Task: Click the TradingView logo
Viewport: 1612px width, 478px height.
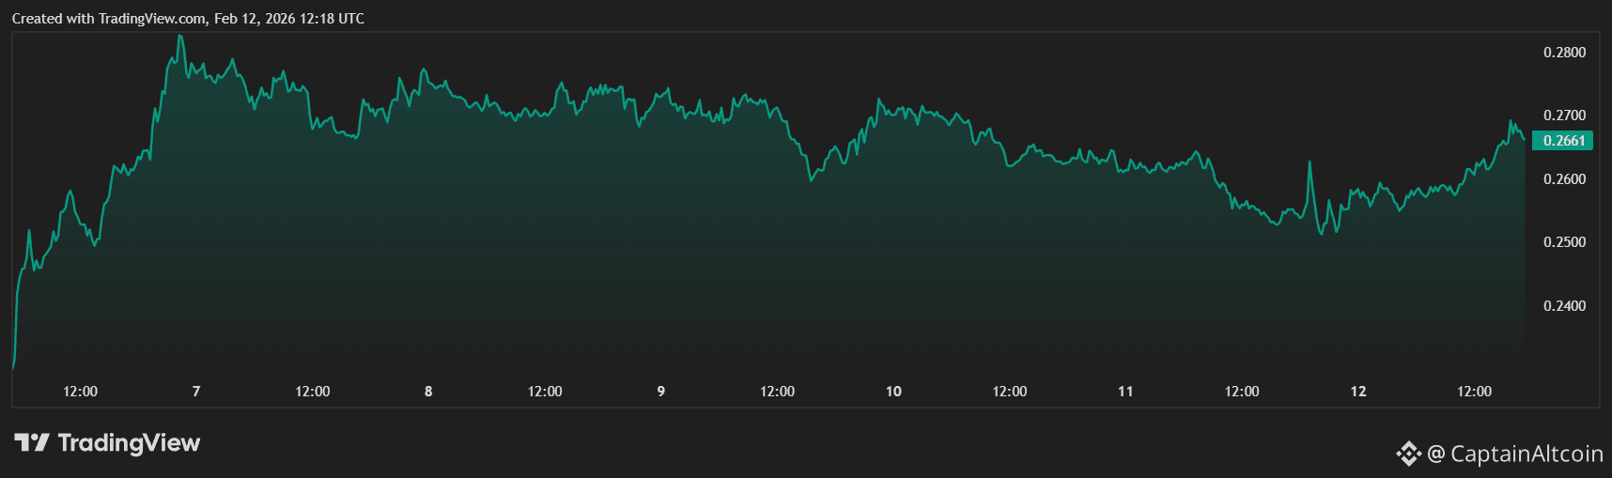Action: click(x=107, y=442)
